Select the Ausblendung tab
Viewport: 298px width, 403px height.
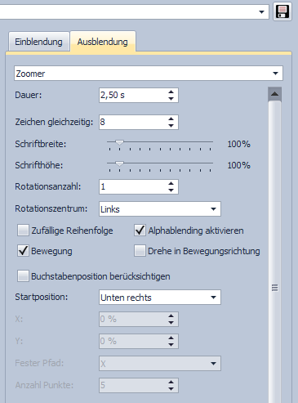click(103, 42)
